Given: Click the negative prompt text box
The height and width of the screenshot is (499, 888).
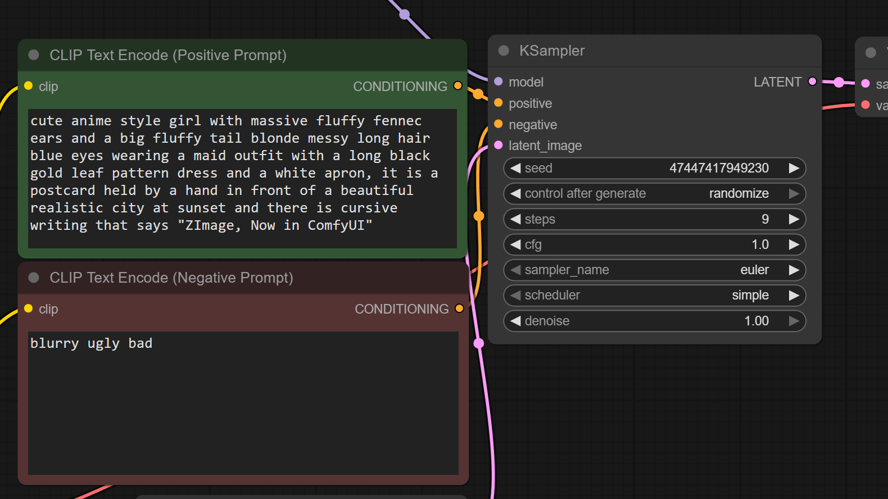Looking at the screenshot, I should point(243,403).
